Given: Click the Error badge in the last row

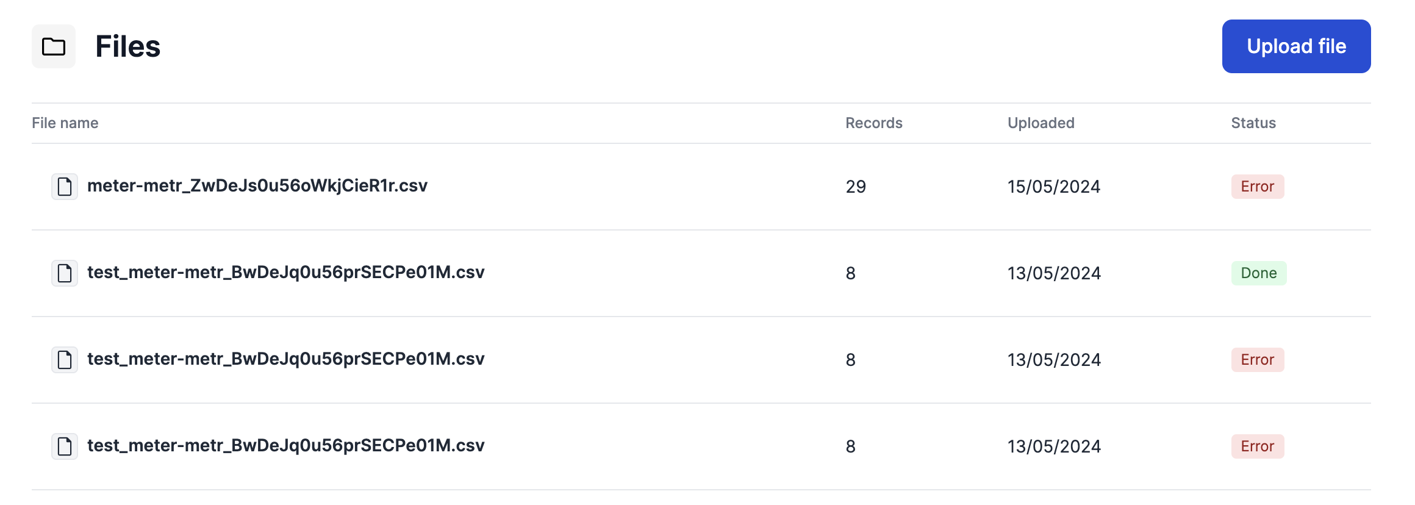Looking at the screenshot, I should pyautogui.click(x=1257, y=446).
